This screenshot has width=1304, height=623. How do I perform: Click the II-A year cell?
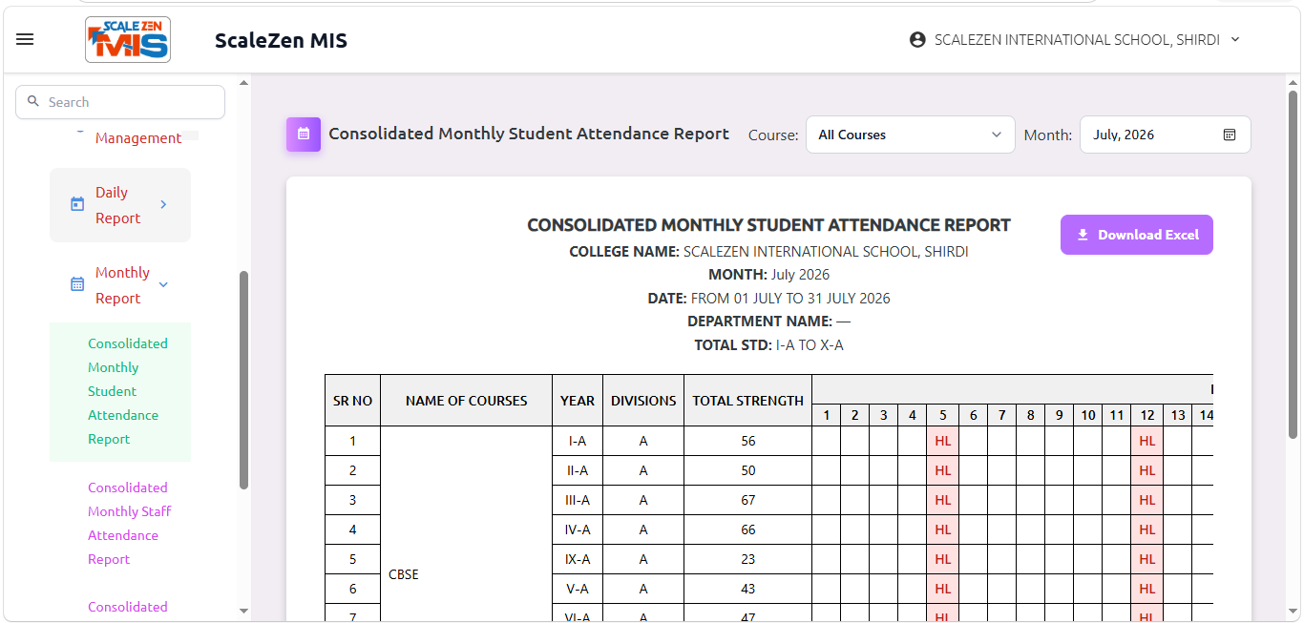pyautogui.click(x=578, y=470)
